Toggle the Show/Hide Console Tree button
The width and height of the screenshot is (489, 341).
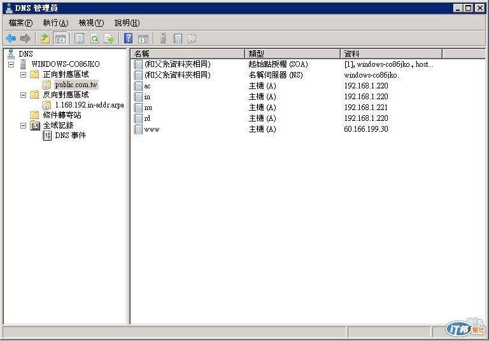[x=60, y=38]
